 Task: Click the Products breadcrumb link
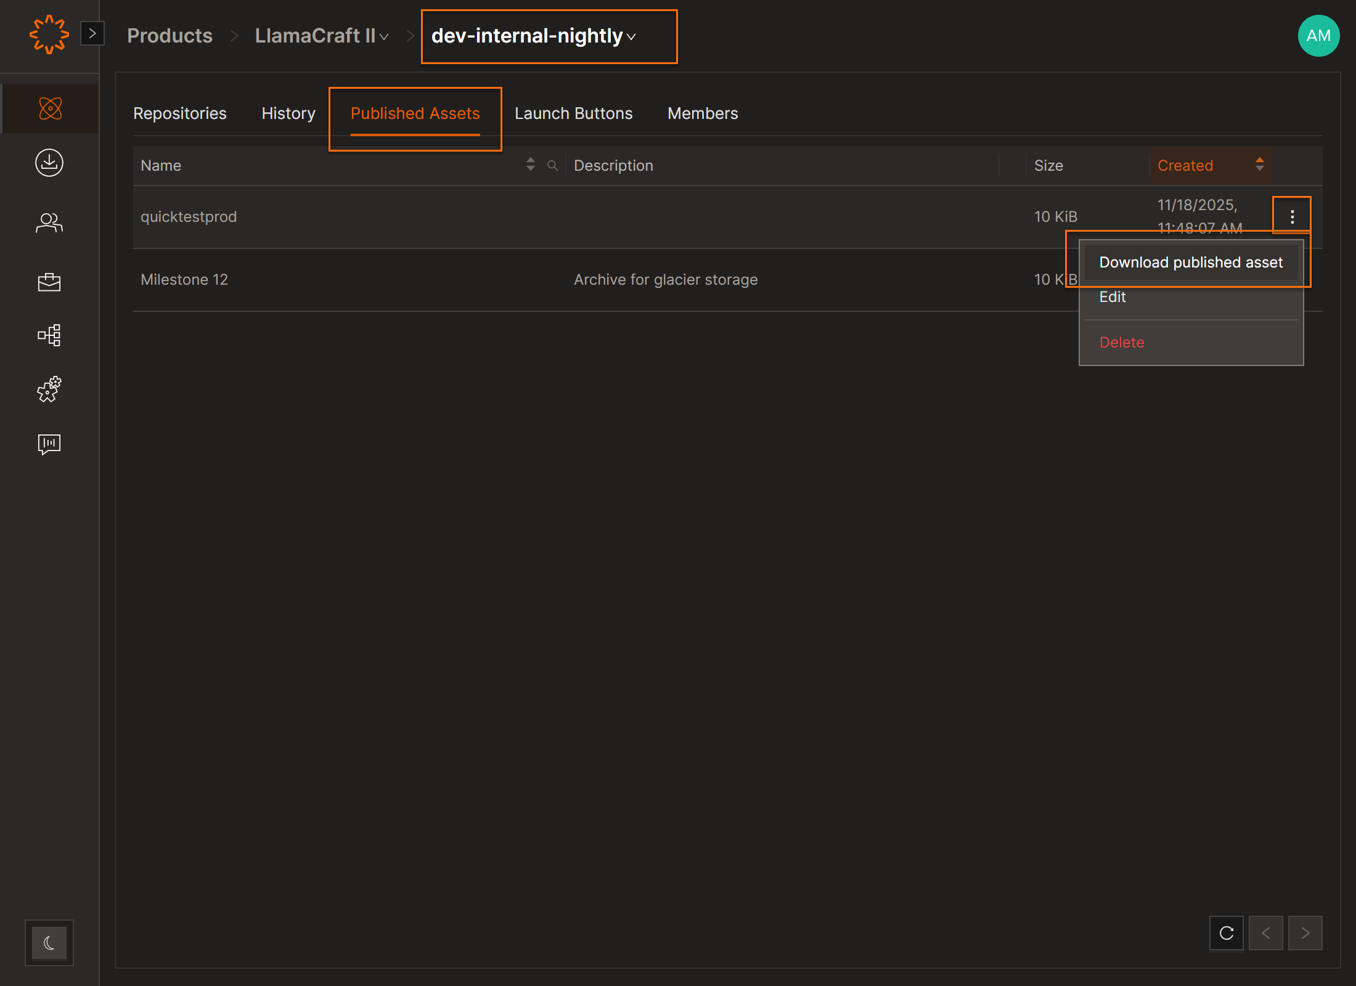(x=169, y=36)
